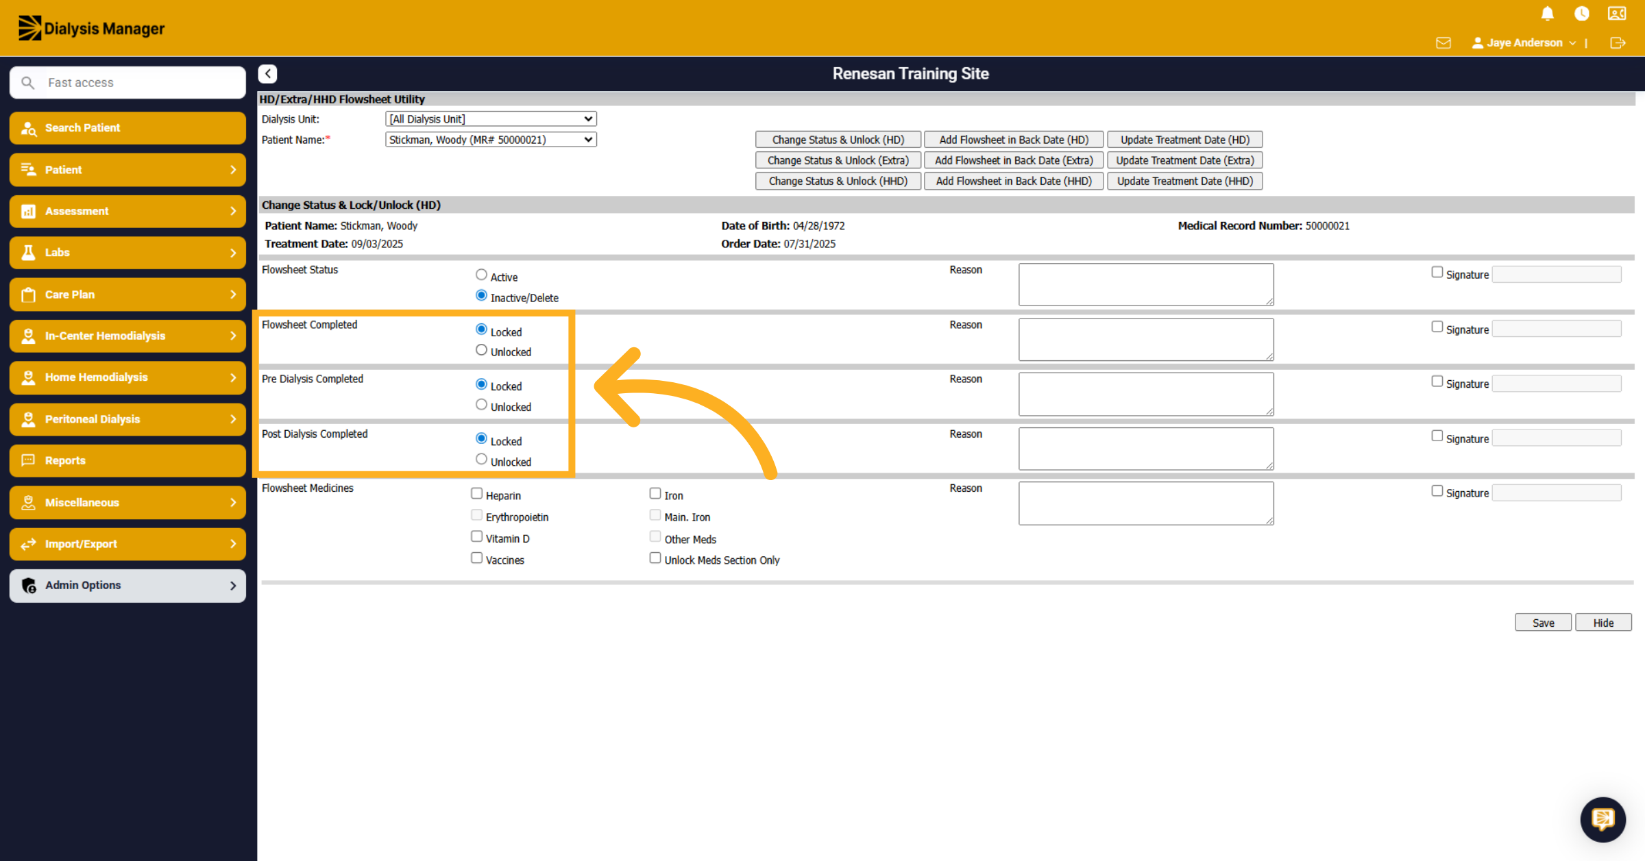Check the Iron checkbox

(x=655, y=493)
